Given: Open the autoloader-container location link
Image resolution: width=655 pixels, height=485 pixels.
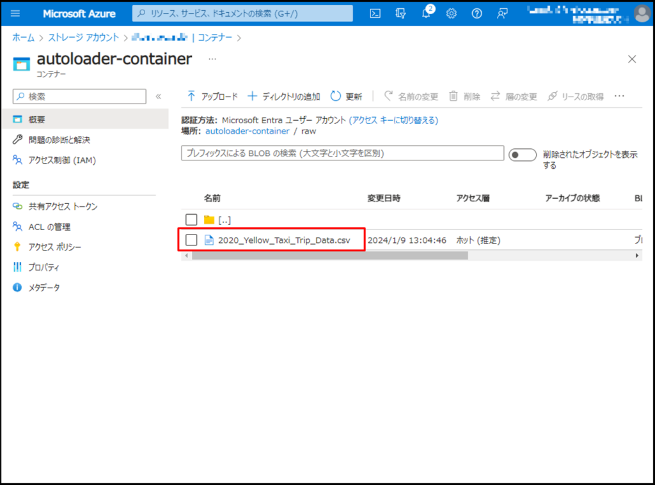Looking at the screenshot, I should 247,131.
